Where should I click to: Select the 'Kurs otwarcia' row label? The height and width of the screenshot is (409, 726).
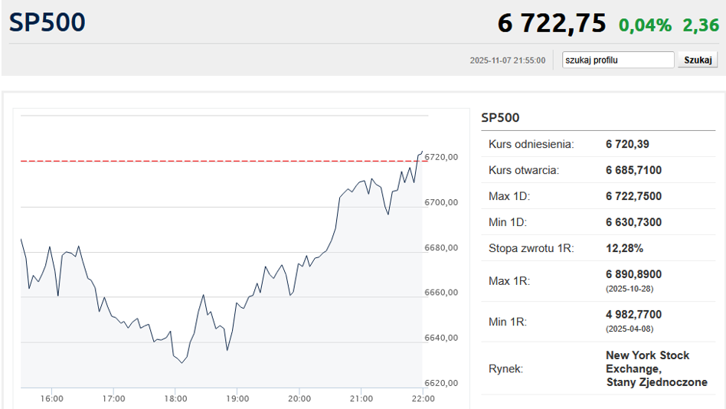click(524, 170)
